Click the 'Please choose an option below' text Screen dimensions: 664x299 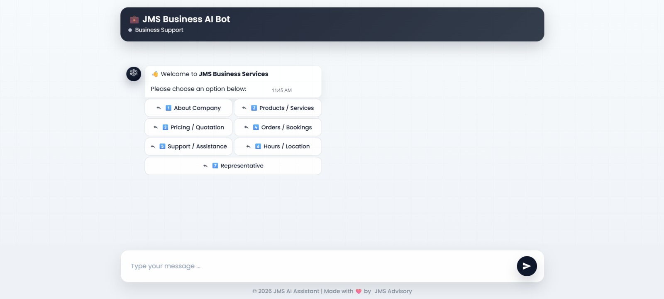pos(198,89)
